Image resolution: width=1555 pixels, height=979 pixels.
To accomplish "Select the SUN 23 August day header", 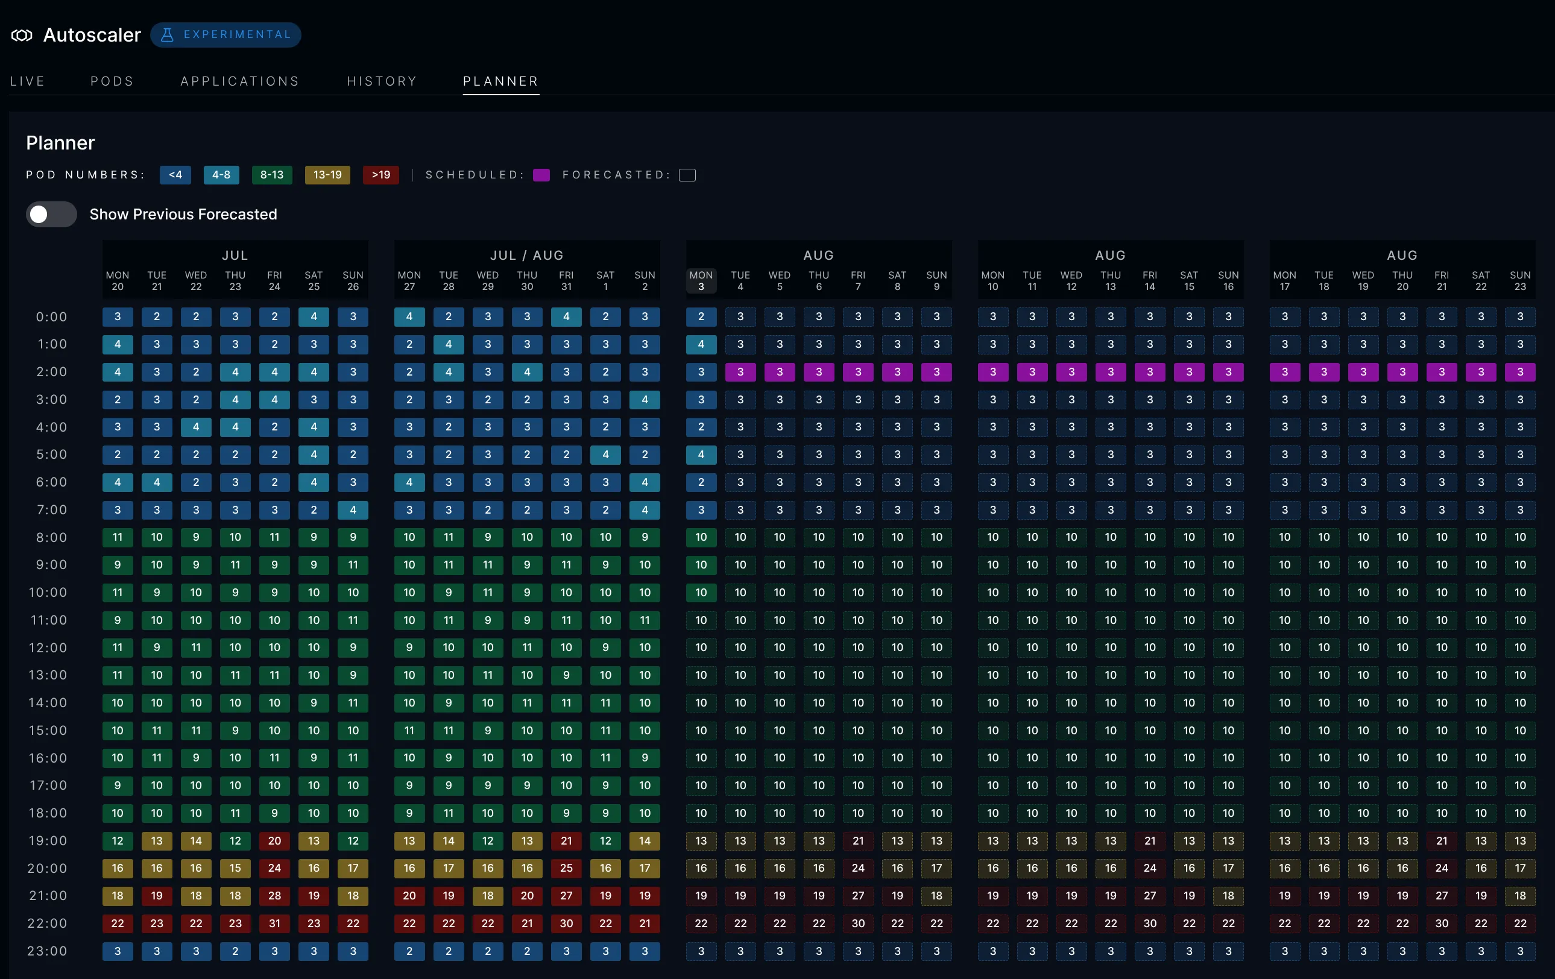I will tap(1520, 281).
